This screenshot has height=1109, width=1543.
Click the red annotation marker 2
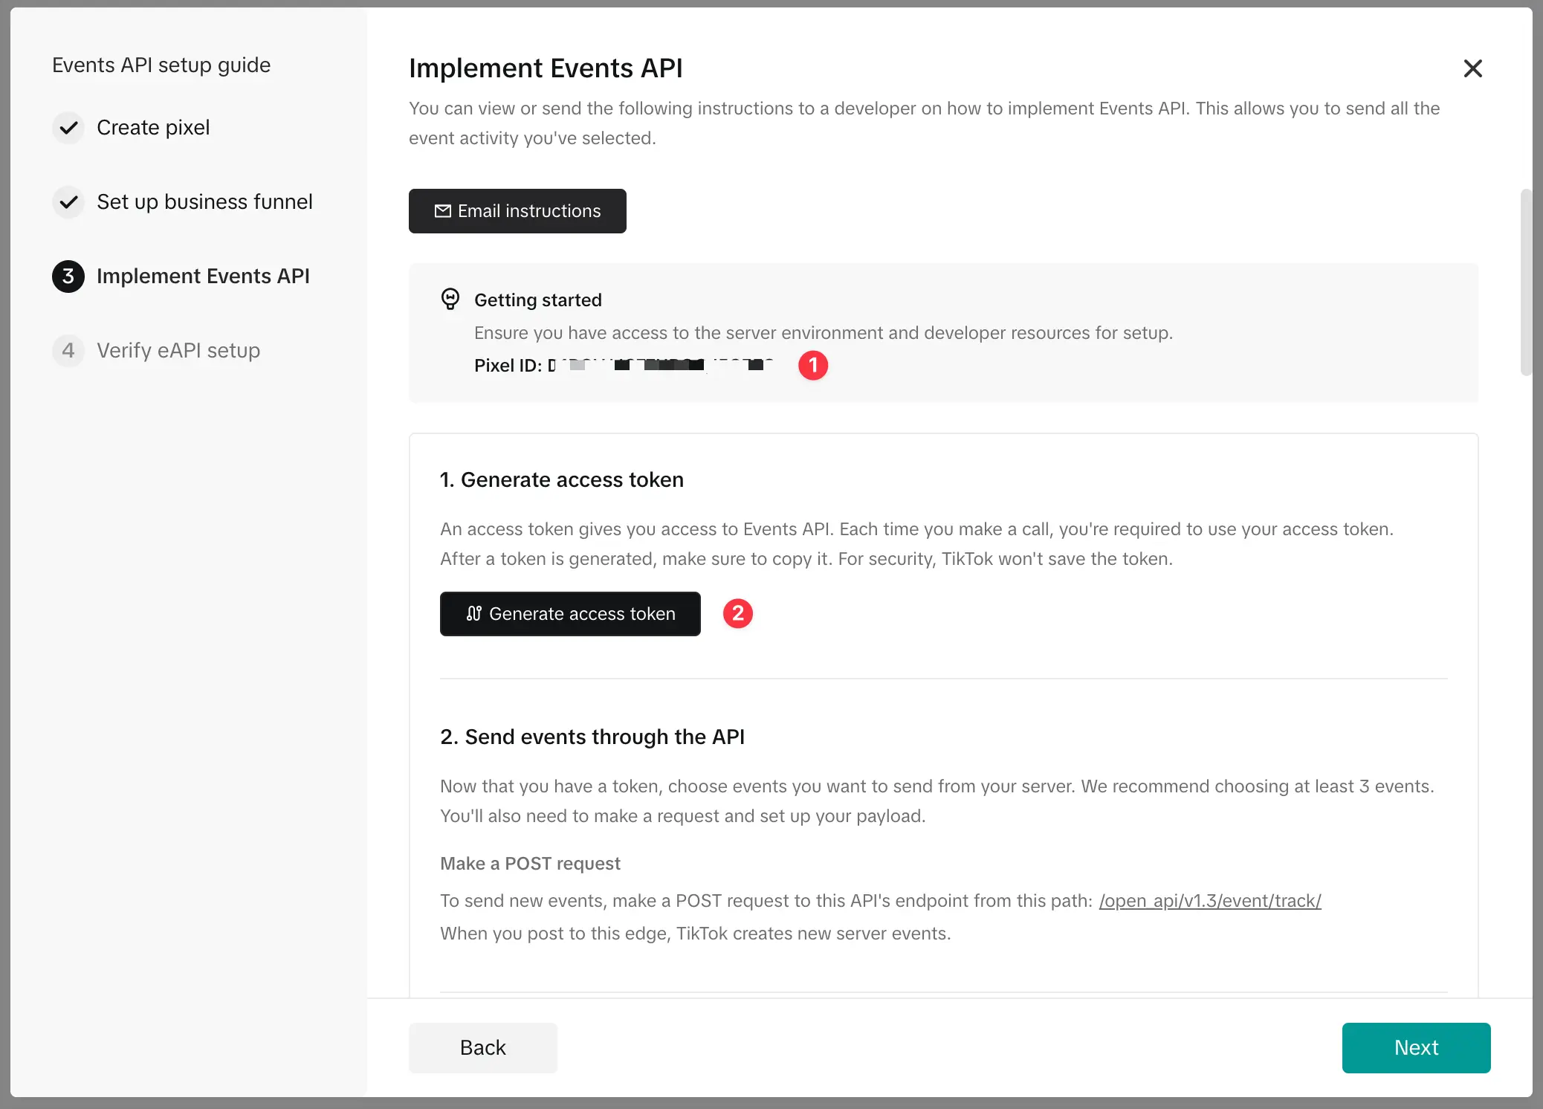738,614
